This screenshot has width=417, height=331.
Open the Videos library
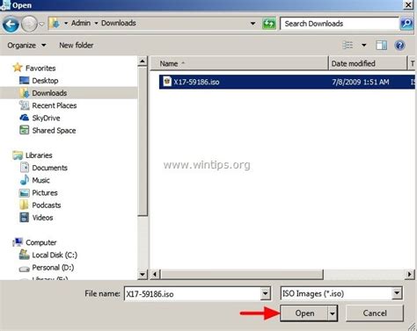tap(42, 218)
